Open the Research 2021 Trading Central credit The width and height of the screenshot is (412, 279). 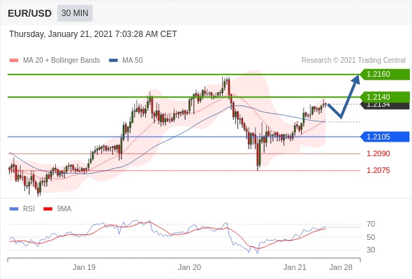coord(353,61)
